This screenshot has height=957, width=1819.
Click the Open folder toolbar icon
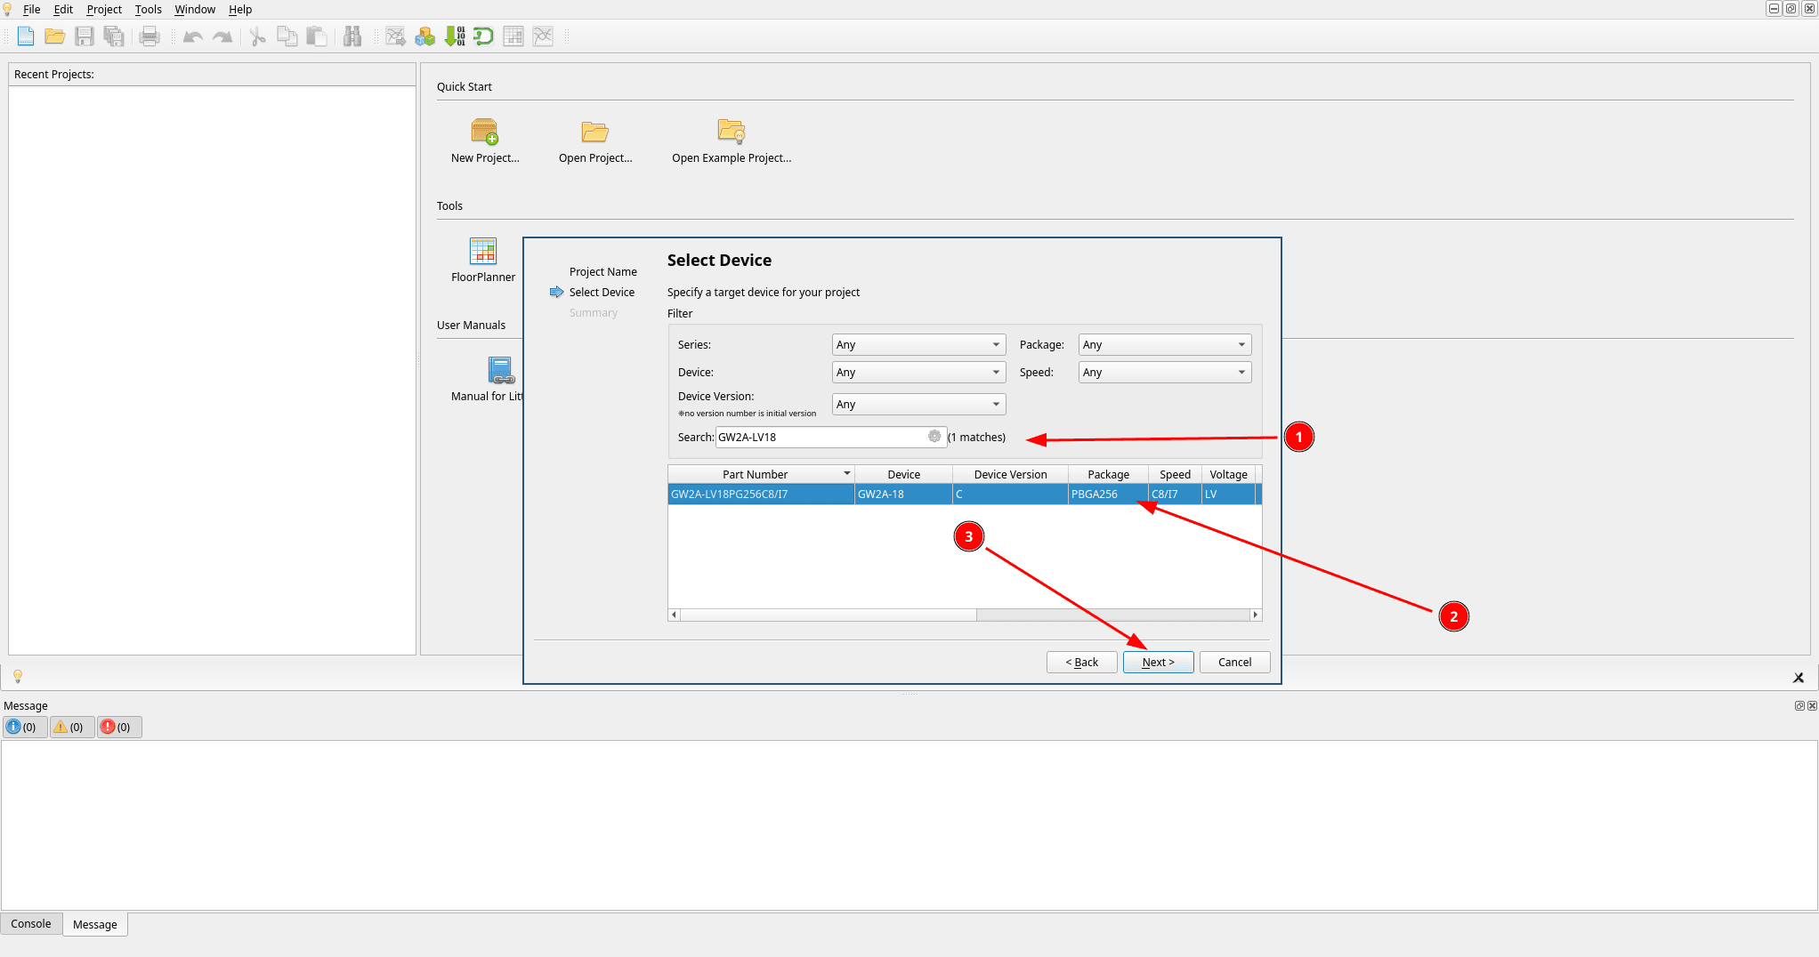click(x=55, y=36)
